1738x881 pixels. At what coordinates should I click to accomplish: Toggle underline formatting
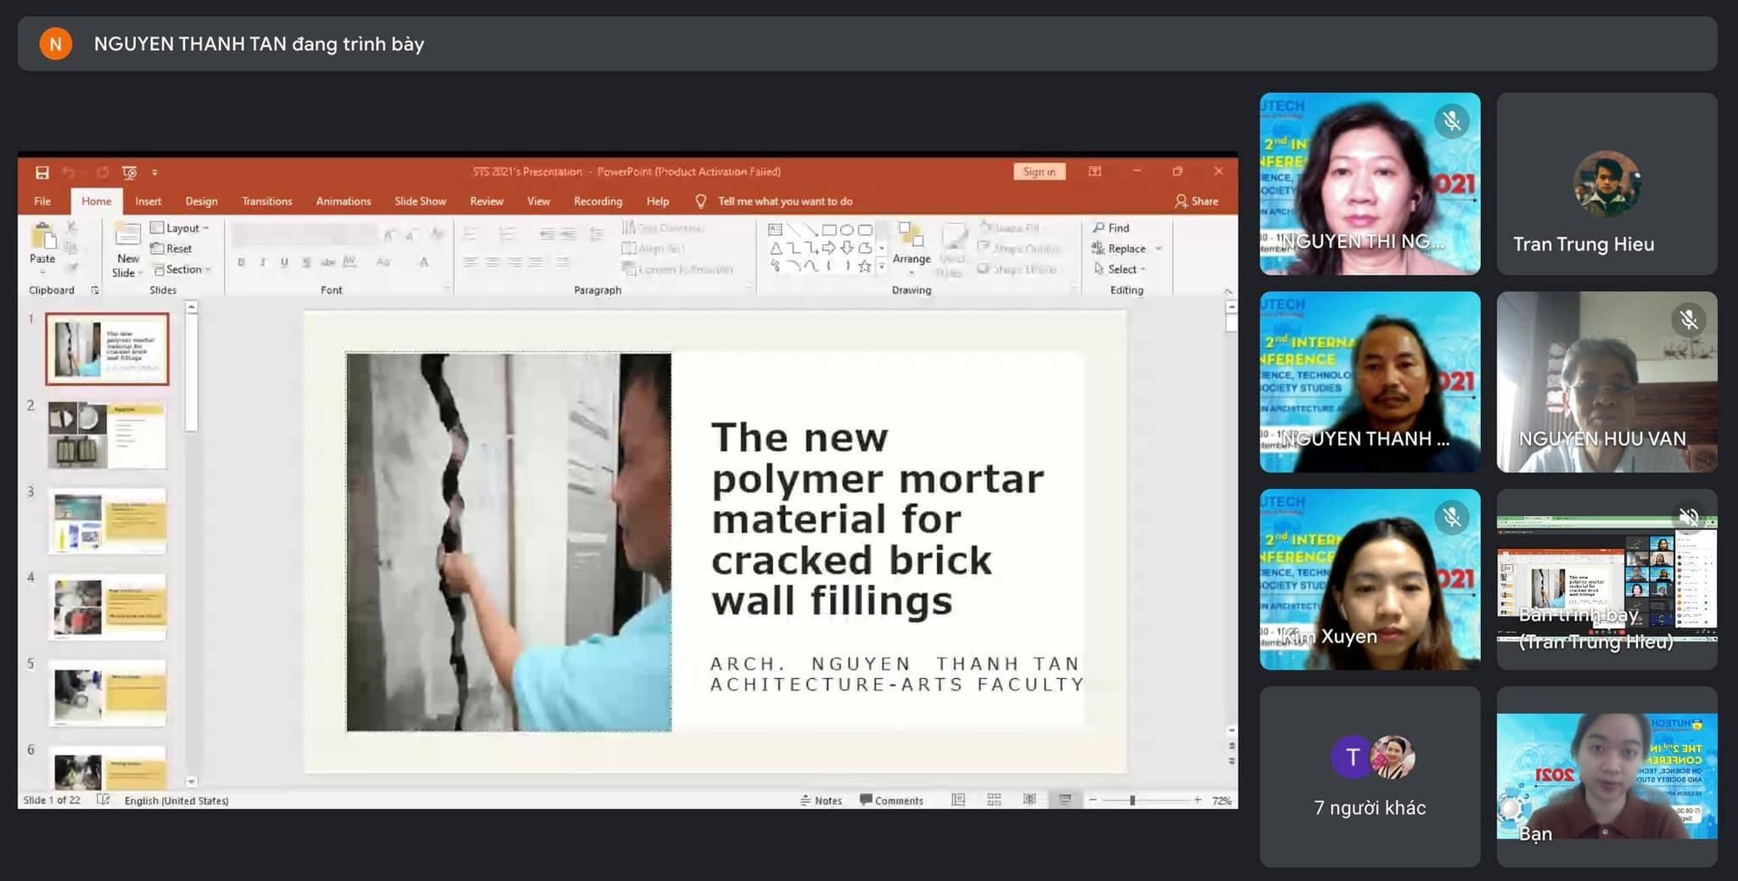pyautogui.click(x=284, y=262)
